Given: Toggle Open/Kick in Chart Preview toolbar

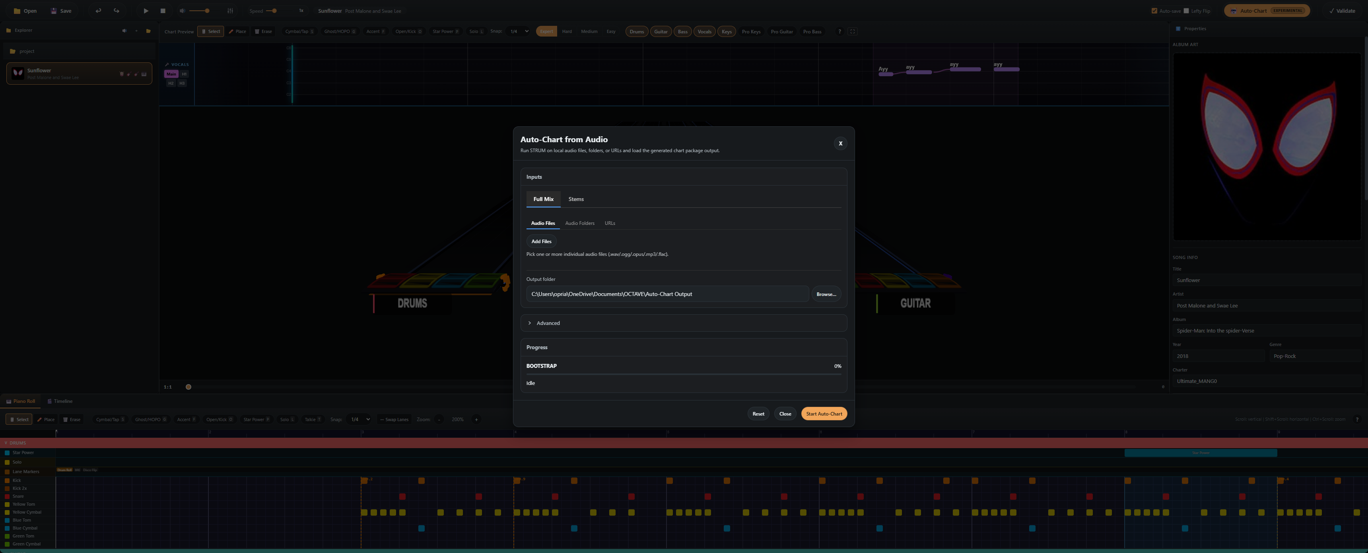Looking at the screenshot, I should [409, 31].
